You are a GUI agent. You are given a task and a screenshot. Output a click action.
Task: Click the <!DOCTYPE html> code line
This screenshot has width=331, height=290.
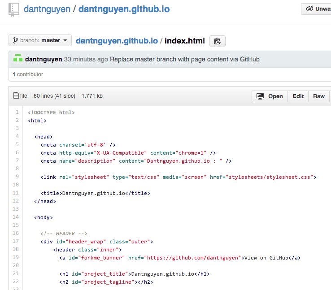pos(51,113)
